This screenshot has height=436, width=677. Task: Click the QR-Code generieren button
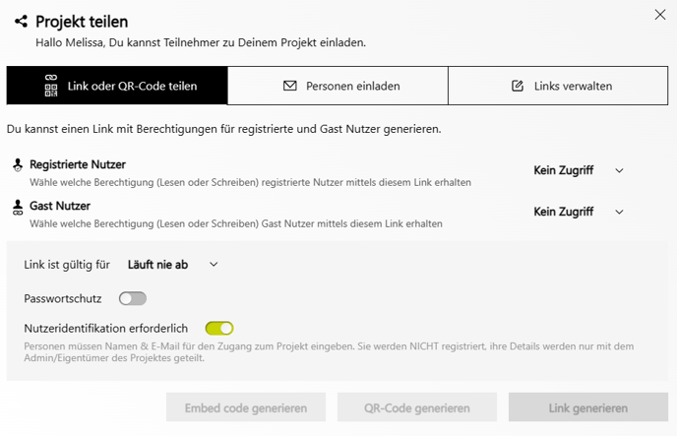click(x=417, y=407)
